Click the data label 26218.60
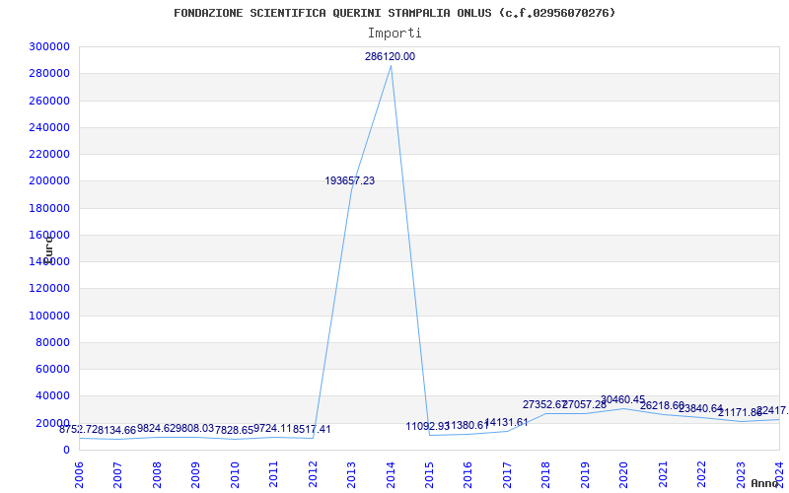789x493 pixels. pos(662,406)
